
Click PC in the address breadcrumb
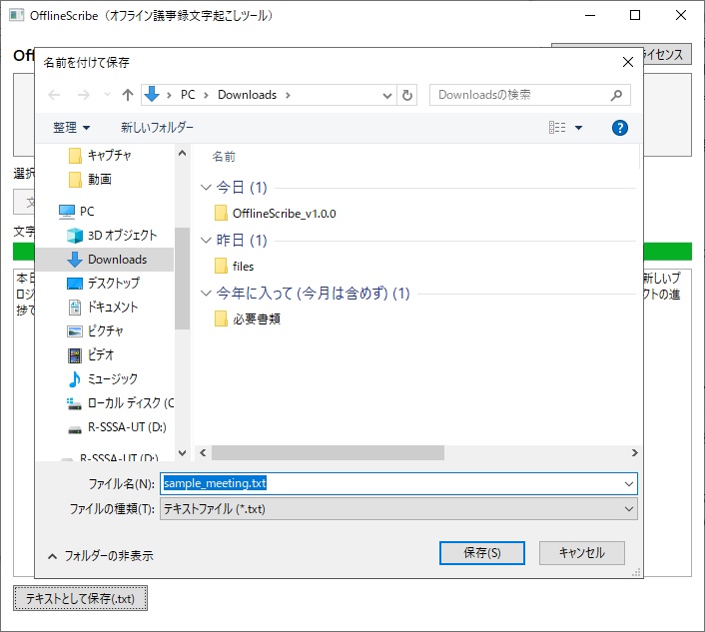click(x=188, y=95)
